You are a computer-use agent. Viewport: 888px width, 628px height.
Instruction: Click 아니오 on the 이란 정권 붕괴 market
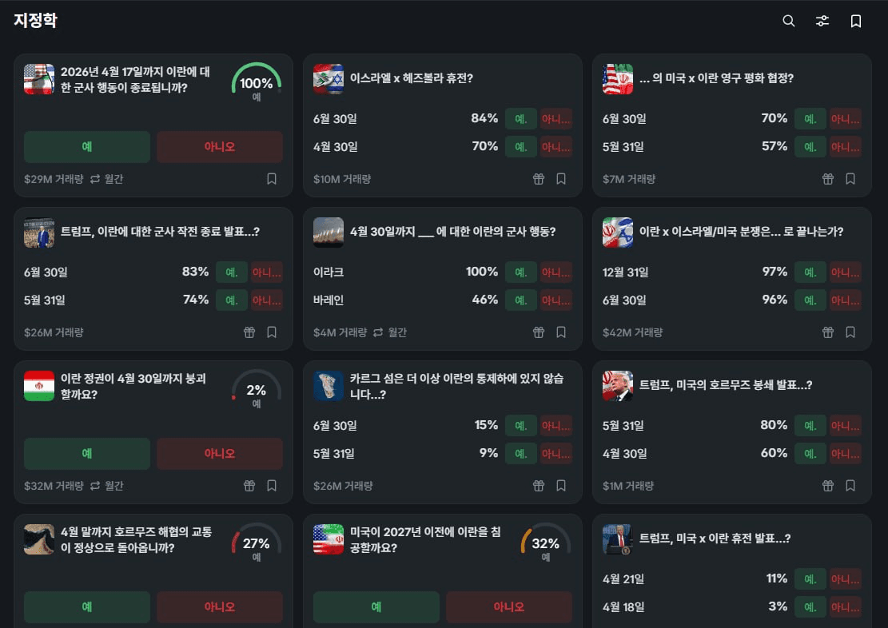click(x=220, y=454)
